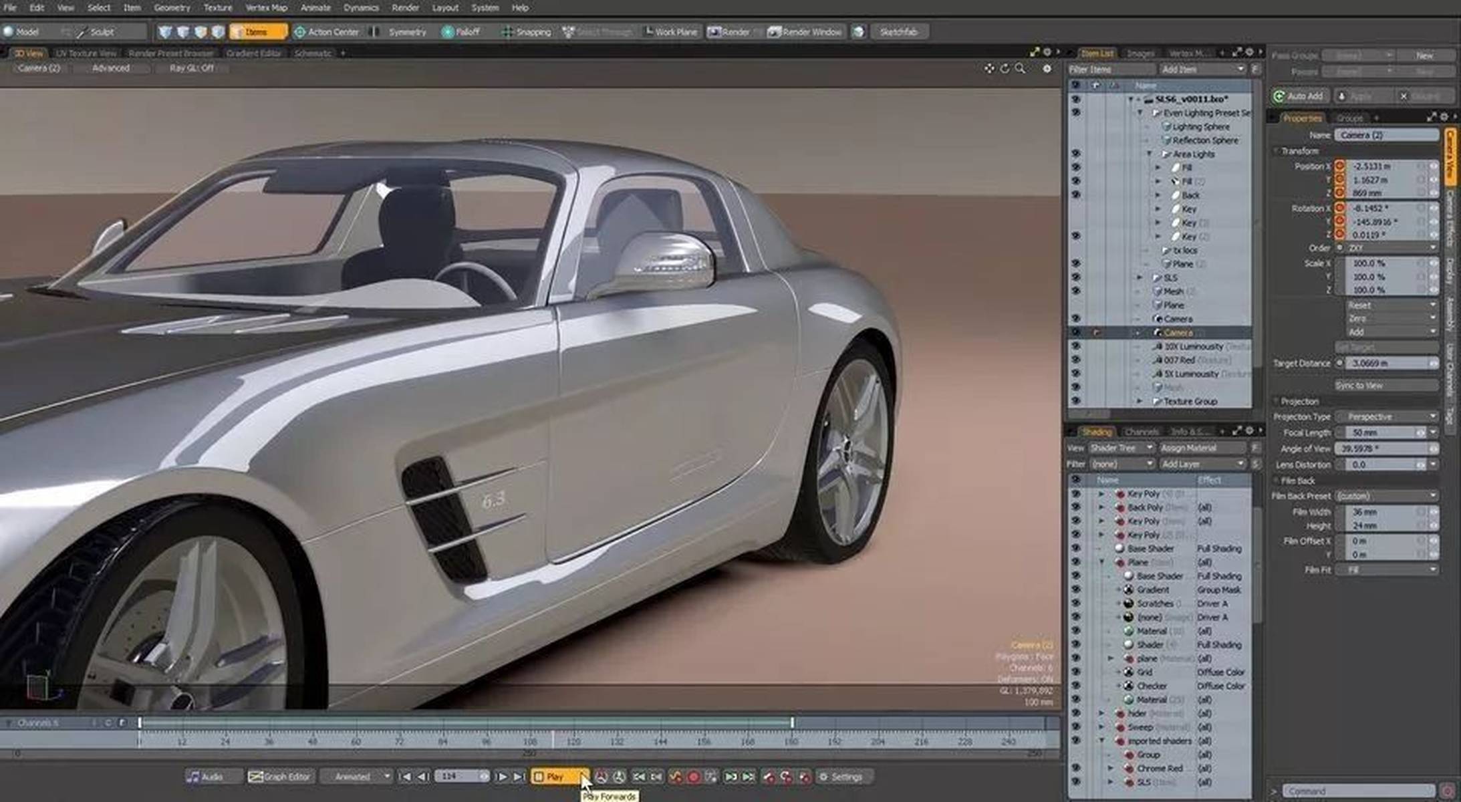Select the Scratches shader layer

(1155, 604)
